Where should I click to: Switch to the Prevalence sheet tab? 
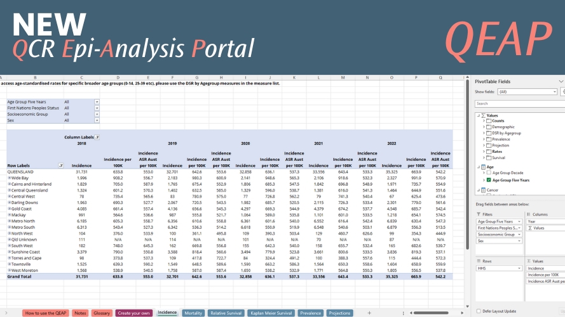click(x=310, y=313)
